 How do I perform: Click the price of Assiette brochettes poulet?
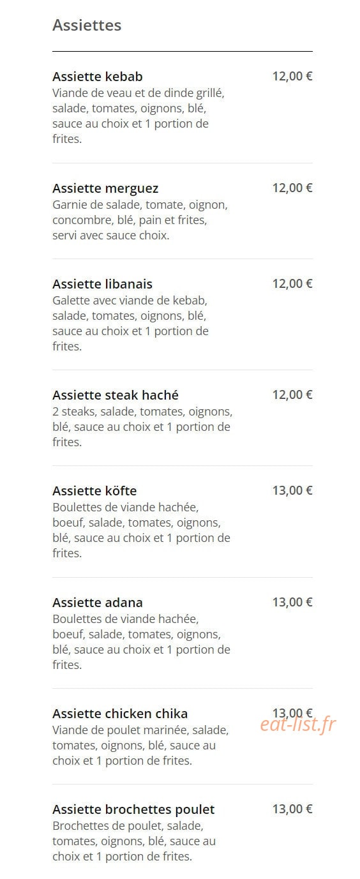tap(292, 809)
